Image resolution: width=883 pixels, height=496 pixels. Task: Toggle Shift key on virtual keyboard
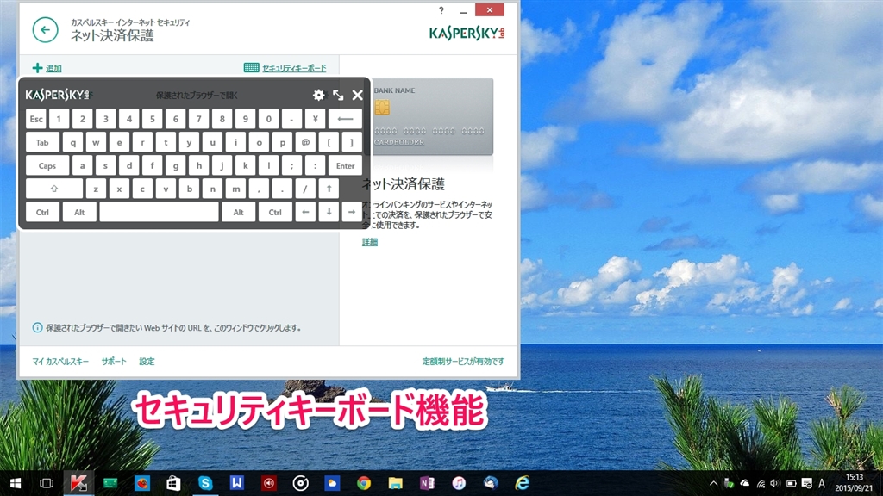(54, 189)
